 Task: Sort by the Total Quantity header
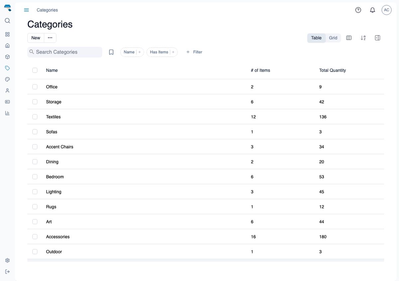click(x=332, y=70)
